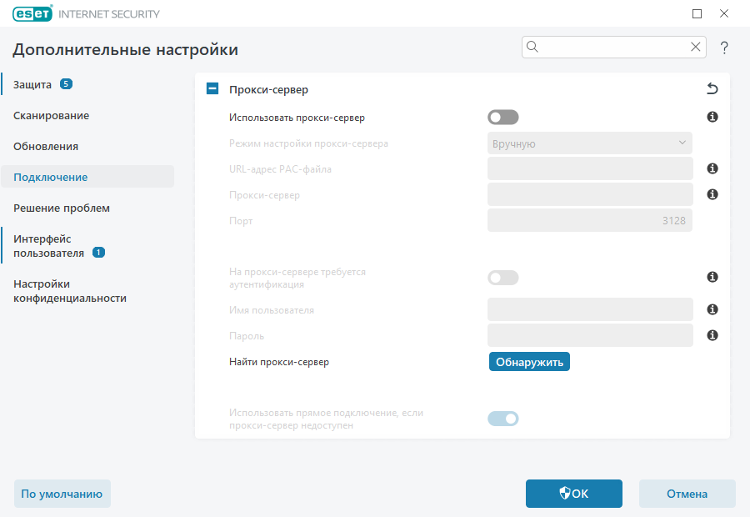This screenshot has width=750, height=517.
Task: Open Режим настройки прокси-сервера dropdown
Action: tap(590, 143)
